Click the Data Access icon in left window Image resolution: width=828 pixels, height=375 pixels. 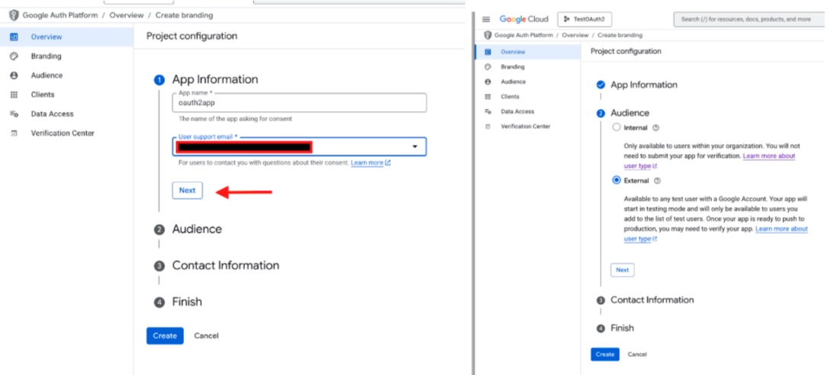pos(14,114)
